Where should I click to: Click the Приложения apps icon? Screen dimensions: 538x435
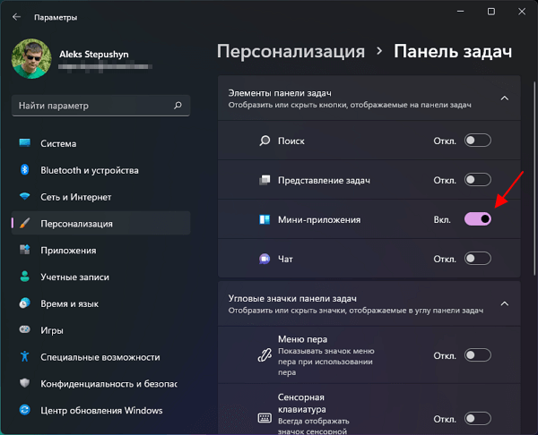(x=25, y=250)
